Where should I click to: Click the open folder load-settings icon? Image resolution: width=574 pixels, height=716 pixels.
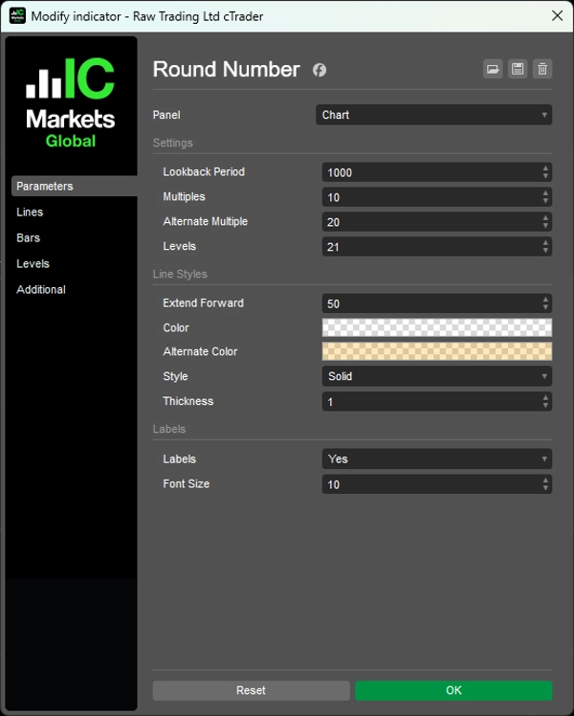coord(493,69)
